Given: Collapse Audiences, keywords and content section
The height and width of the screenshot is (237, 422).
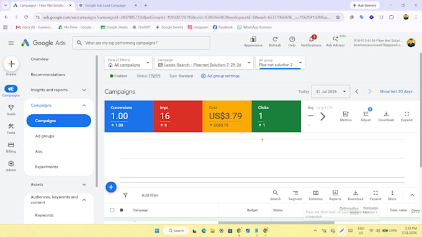Looking at the screenshot, I should pos(84,200).
